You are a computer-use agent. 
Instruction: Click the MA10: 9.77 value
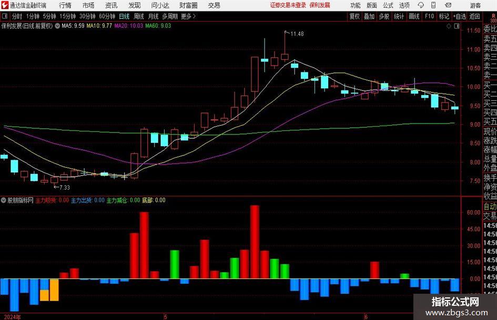[x=99, y=26]
